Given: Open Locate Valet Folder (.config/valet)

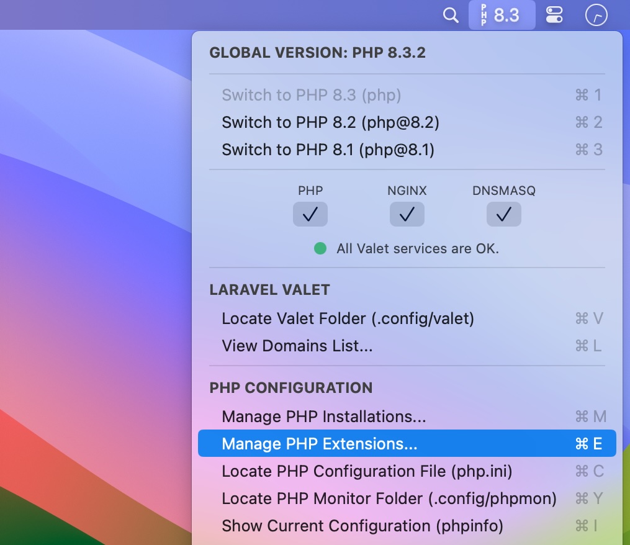Looking at the screenshot, I should 407,318.
